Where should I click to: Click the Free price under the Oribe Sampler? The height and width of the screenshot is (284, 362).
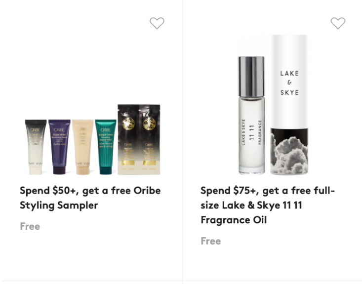(30, 226)
